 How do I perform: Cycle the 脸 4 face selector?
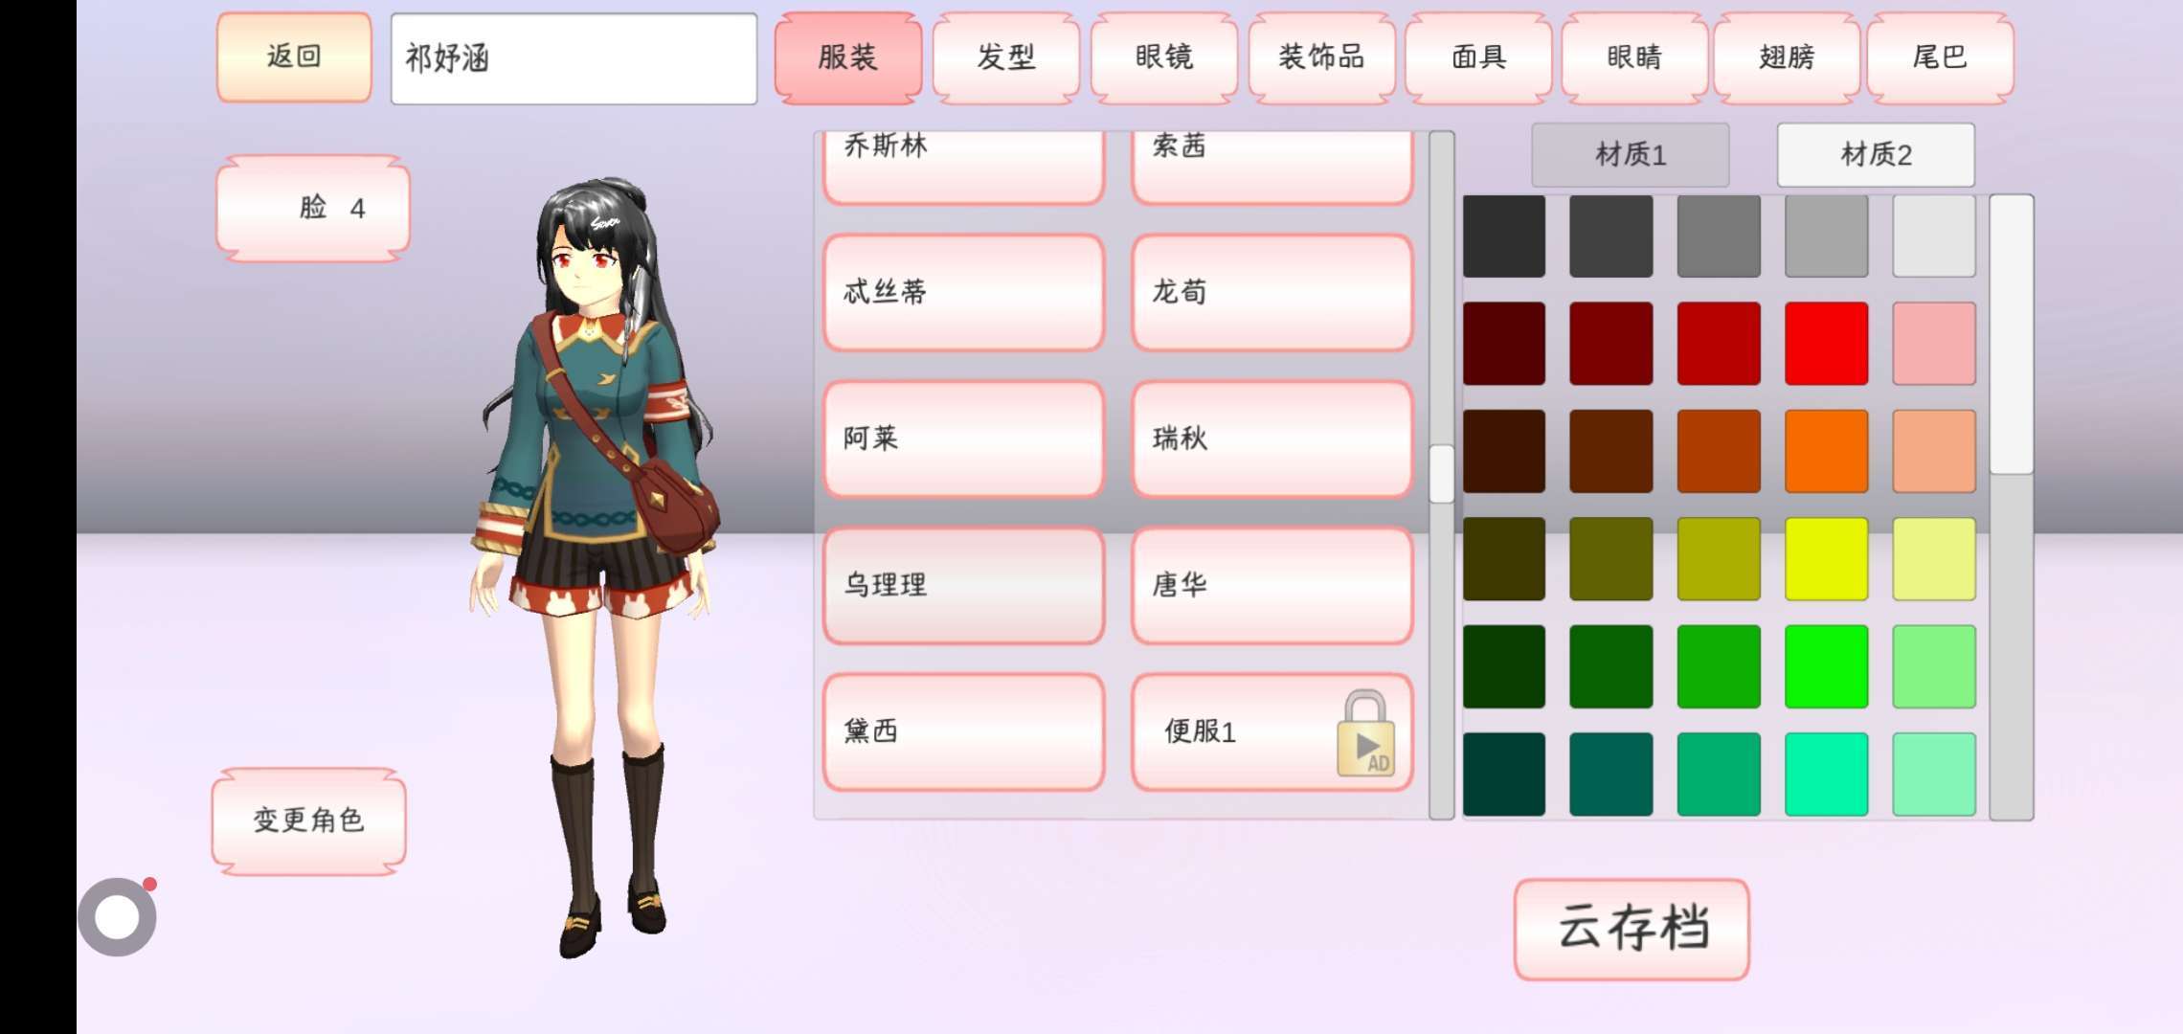click(x=313, y=208)
